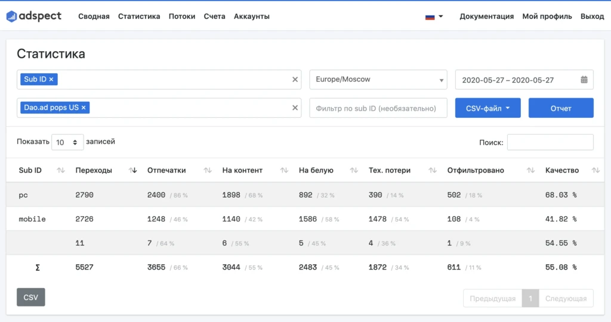Open the Статистика menu item
Screen dimensions: 611x322
tap(139, 16)
